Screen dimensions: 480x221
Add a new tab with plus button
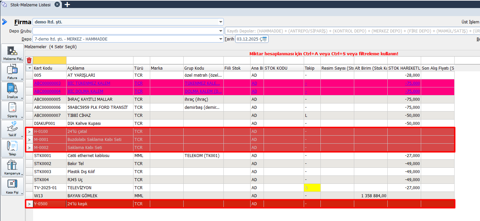67,5
